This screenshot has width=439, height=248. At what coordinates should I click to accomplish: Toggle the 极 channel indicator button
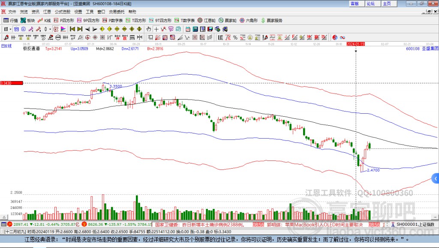coord(56,29)
